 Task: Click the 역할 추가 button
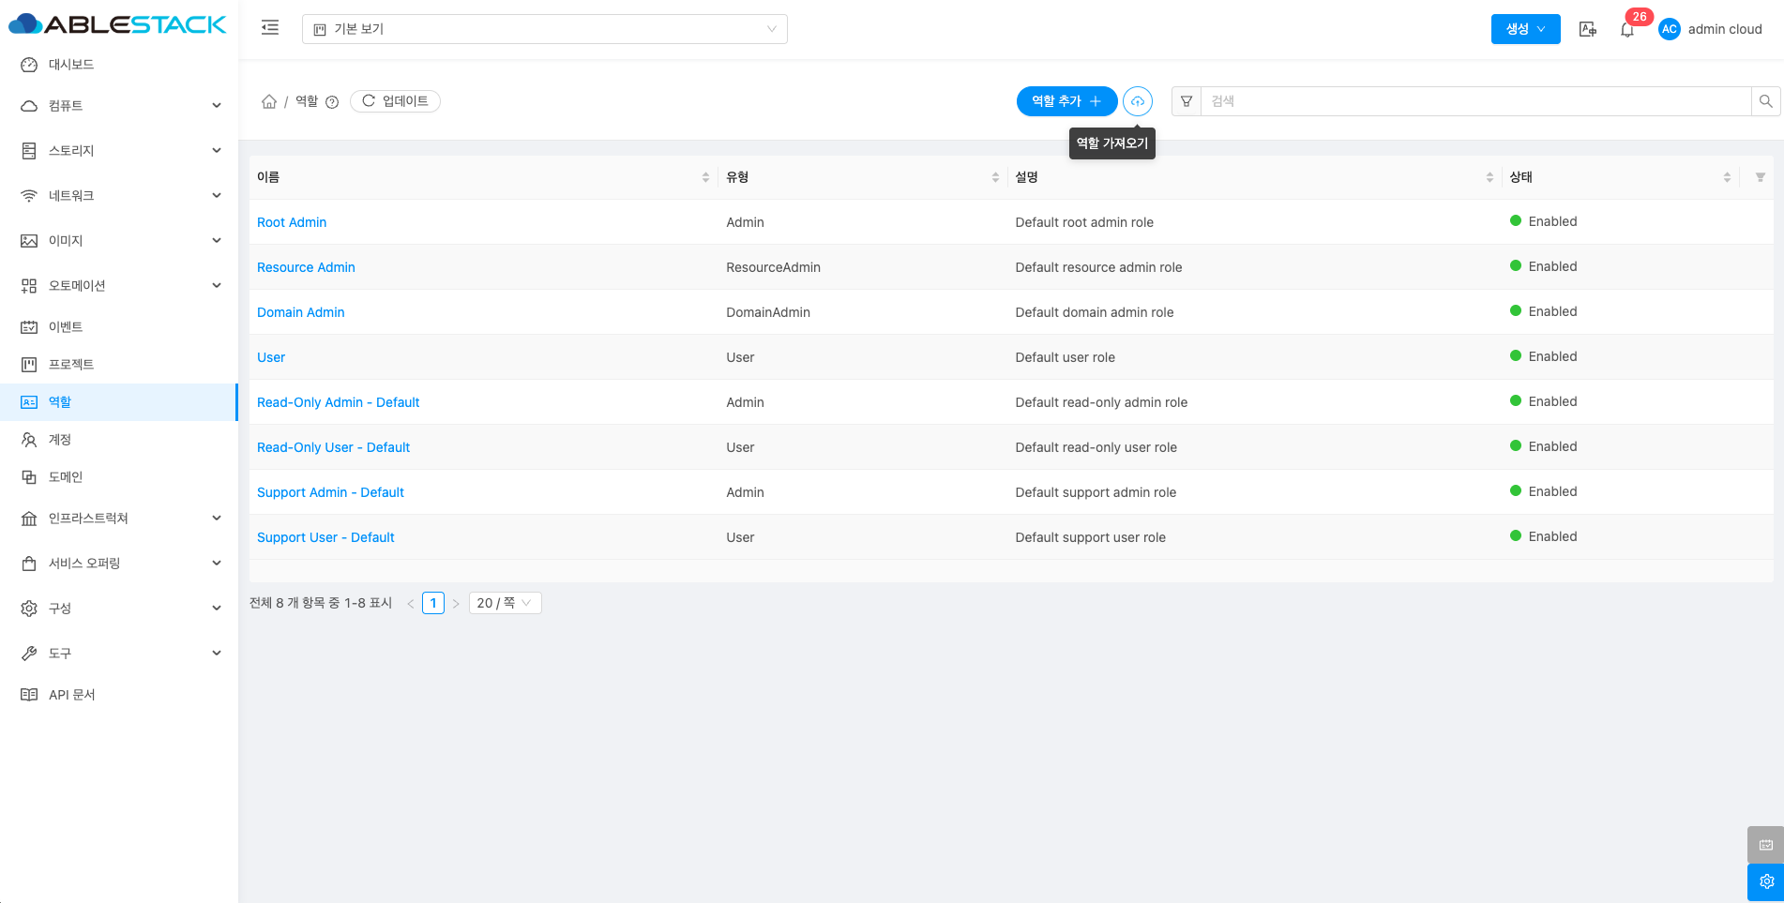pyautogui.click(x=1066, y=101)
